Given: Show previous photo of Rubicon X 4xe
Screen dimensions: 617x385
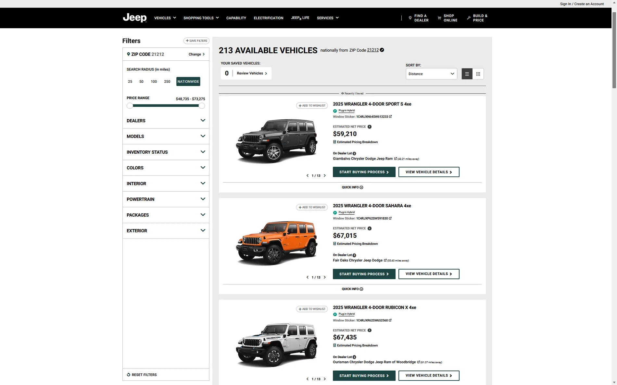Looking at the screenshot, I should tap(308, 379).
